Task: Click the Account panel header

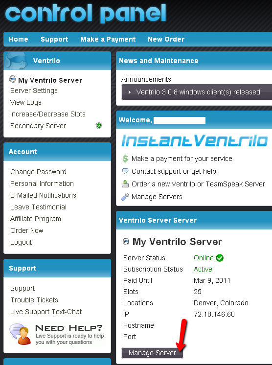Action: 57,152
